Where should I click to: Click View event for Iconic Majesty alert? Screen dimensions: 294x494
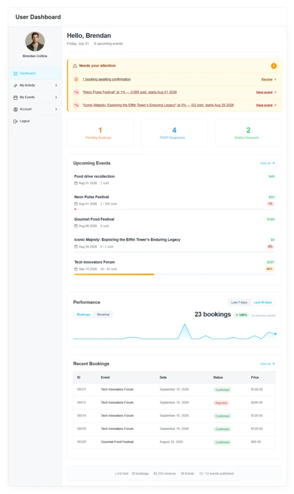pyautogui.click(x=266, y=105)
